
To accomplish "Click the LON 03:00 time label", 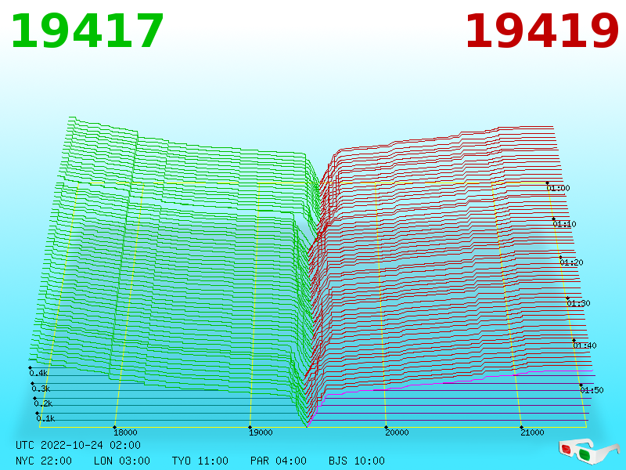I will point(122,461).
